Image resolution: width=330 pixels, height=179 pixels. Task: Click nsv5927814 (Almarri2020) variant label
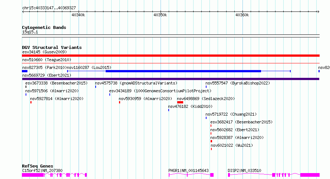pyautogui.click(x=57, y=99)
